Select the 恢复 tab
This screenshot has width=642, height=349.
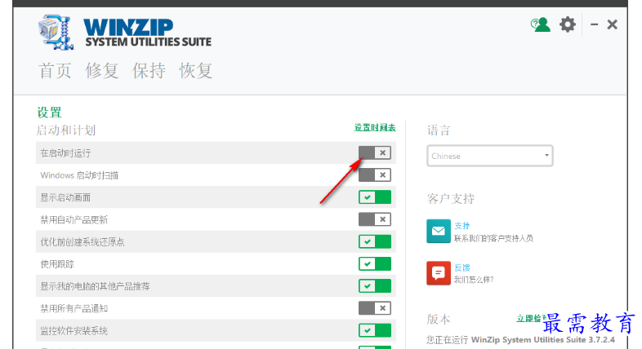pyautogui.click(x=196, y=71)
